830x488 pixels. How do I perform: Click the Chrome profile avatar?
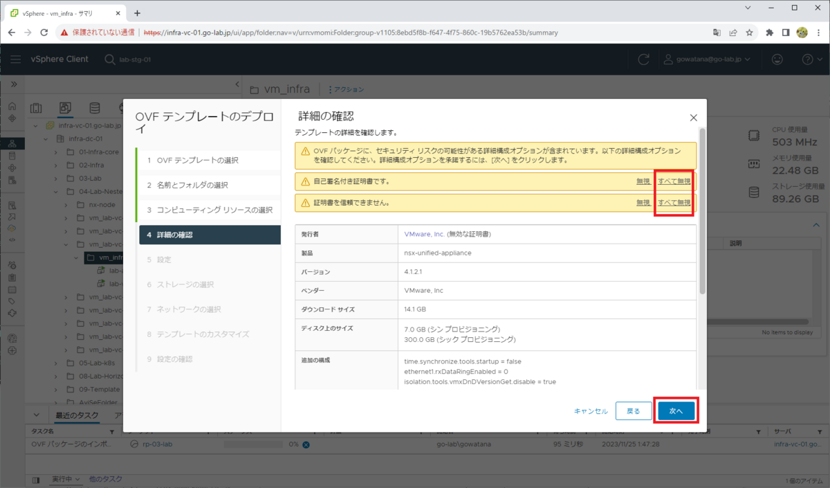(x=802, y=33)
